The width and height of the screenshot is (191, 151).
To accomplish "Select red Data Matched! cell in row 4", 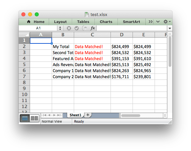I will [92, 58].
